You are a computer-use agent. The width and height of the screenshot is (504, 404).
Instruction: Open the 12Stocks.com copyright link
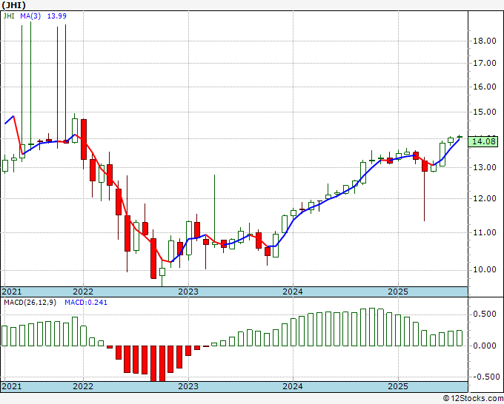point(473,399)
